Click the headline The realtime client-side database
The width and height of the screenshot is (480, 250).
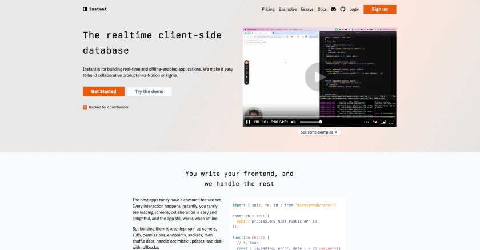pos(152,43)
